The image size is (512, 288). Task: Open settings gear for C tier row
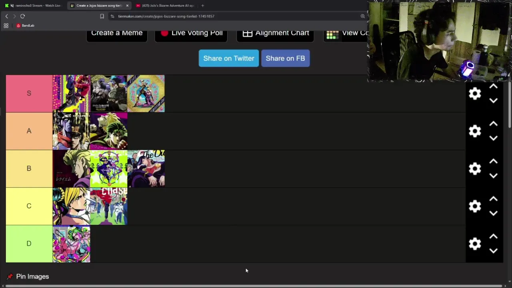[x=475, y=206]
